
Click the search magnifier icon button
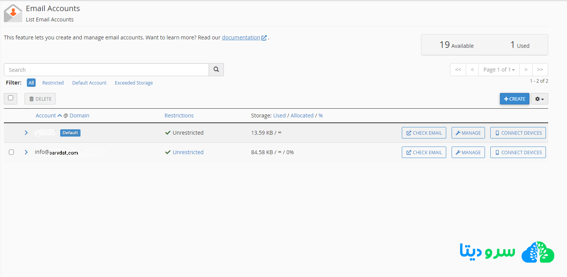coord(216,70)
